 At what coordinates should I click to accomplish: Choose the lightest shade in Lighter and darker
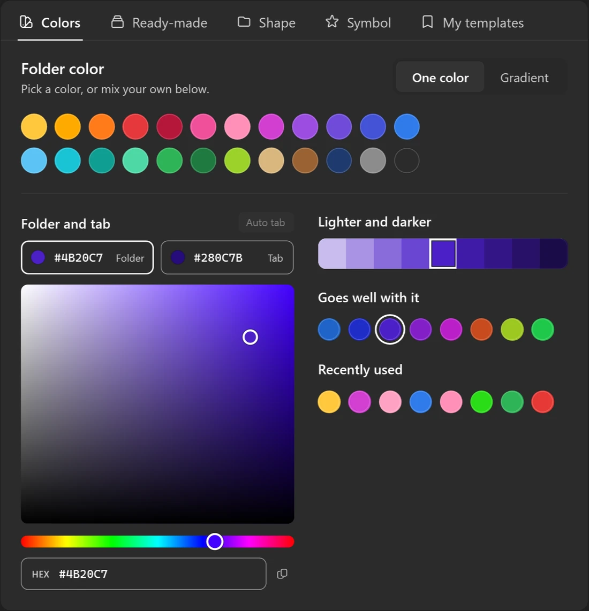[332, 254]
